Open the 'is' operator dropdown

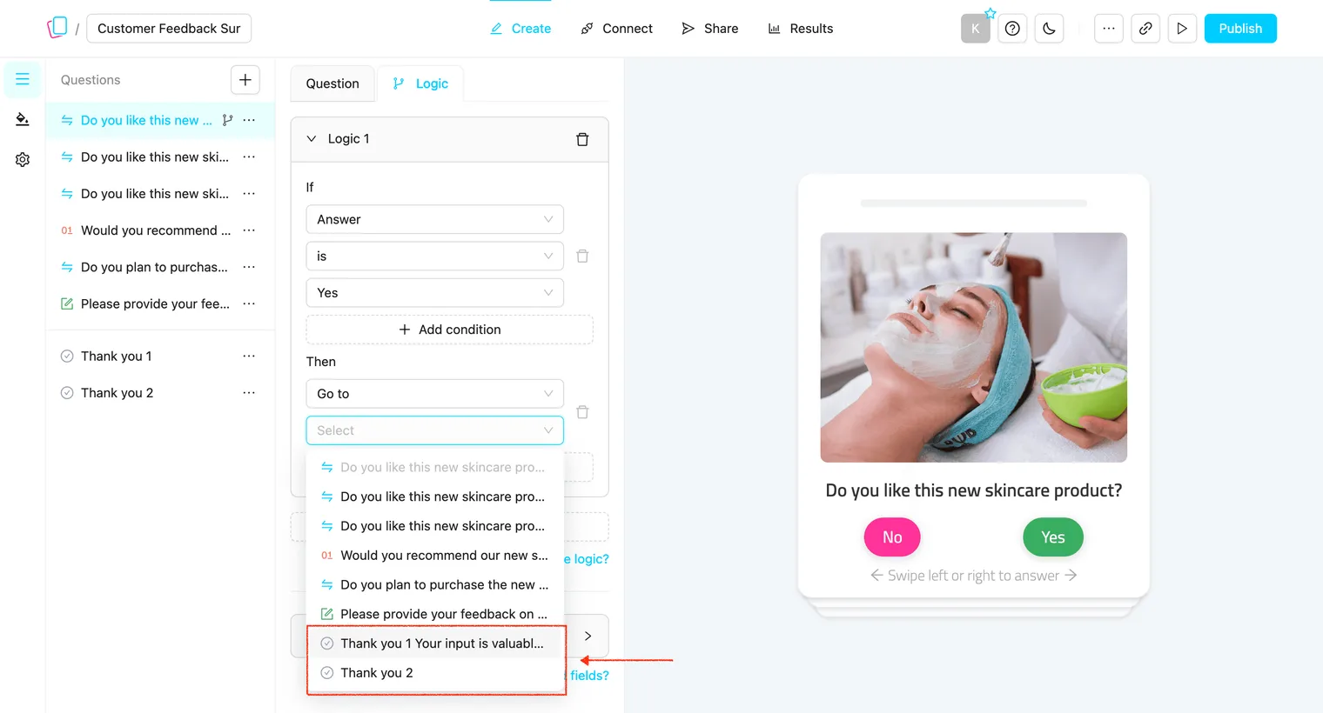pos(434,256)
